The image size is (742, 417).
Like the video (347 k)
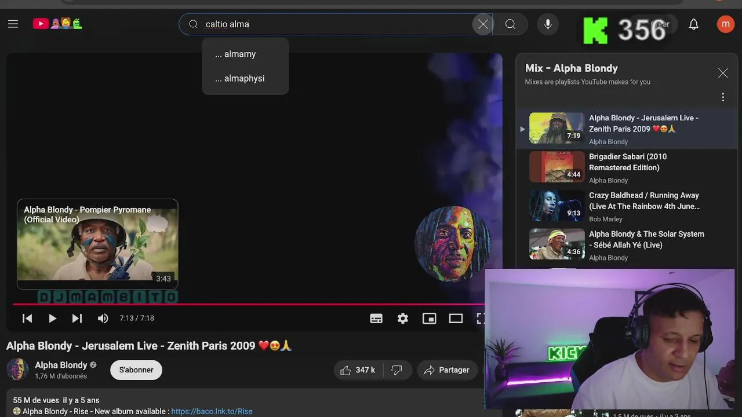coord(358,370)
